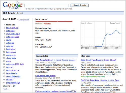
Task: Click the search volume trend chart
Action: (x=101, y=35)
